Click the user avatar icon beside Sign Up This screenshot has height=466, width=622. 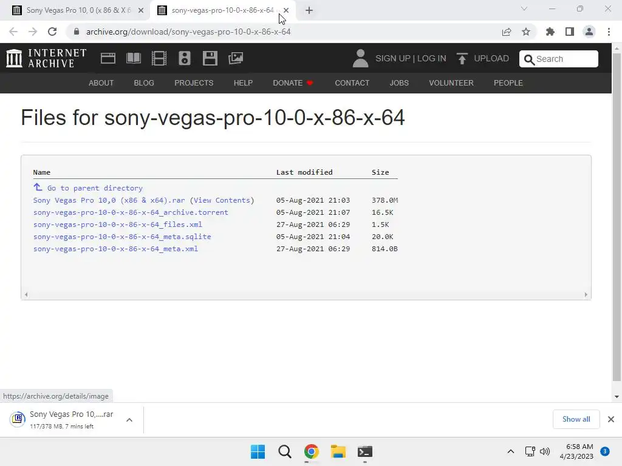pos(360,58)
